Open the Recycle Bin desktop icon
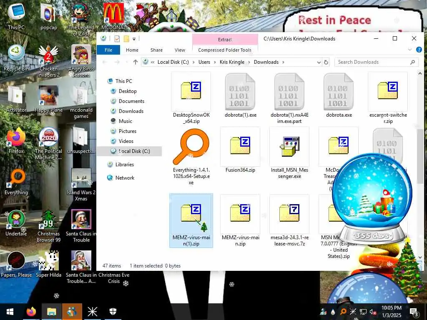The width and height of the screenshot is (427, 320). (16, 58)
